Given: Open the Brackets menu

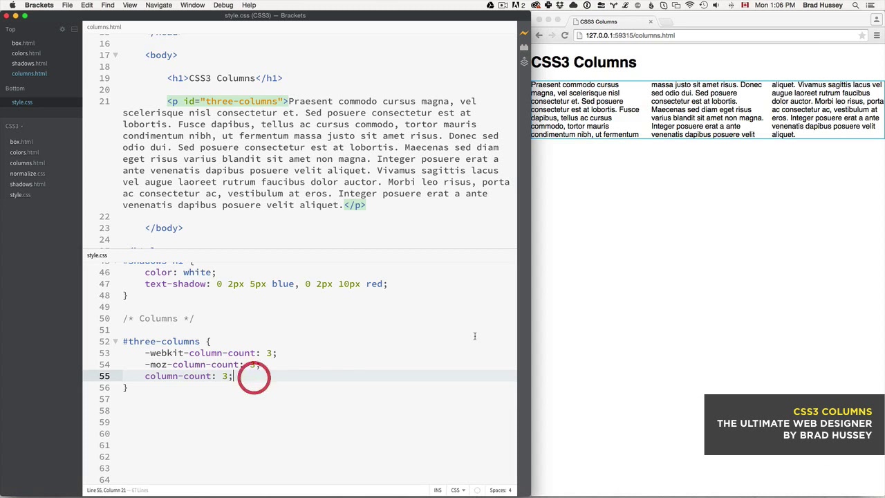Looking at the screenshot, I should point(39,5).
